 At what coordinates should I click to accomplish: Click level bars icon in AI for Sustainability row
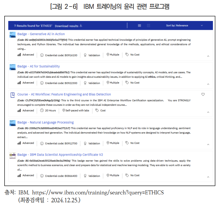click(19, 83)
